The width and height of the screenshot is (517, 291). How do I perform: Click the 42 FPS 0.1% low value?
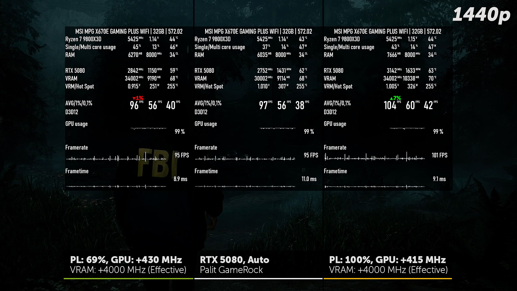[431, 105]
